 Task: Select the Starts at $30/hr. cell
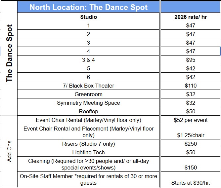click(191, 182)
